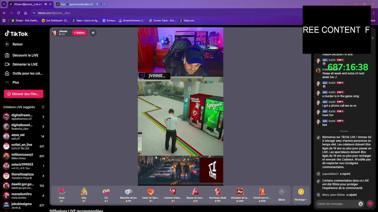The width and height of the screenshot is (378, 212).
Task: Send a GG gift
Action: (x=106, y=195)
